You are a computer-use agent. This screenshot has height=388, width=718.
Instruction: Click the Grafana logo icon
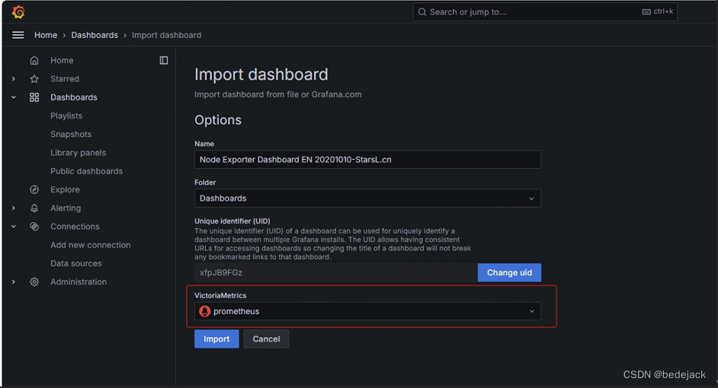18,11
